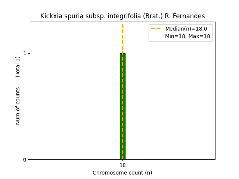Click the top edge of the green bar
239x179 pixels.
point(122,54)
